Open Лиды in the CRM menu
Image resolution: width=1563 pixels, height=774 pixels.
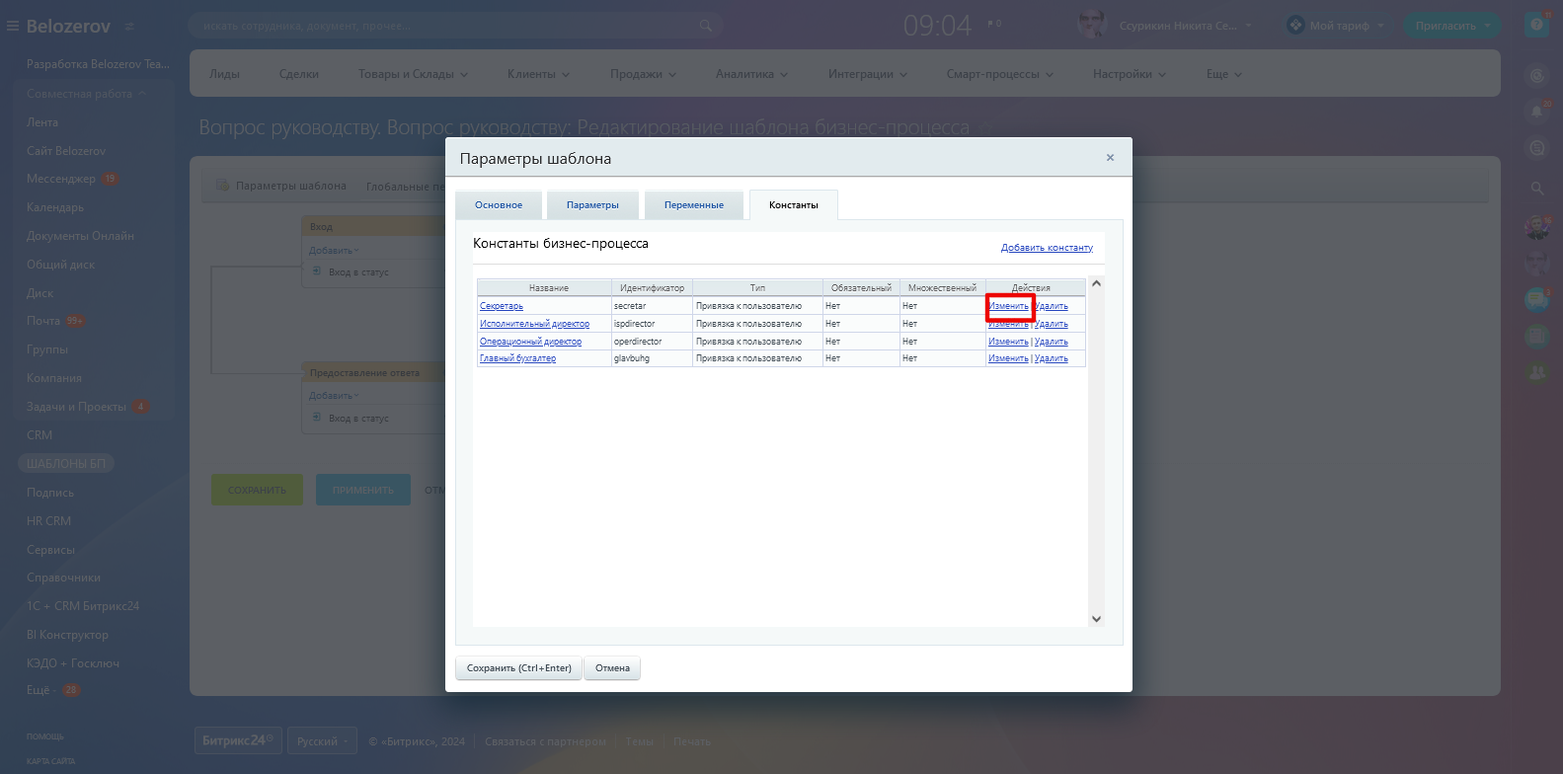(225, 74)
